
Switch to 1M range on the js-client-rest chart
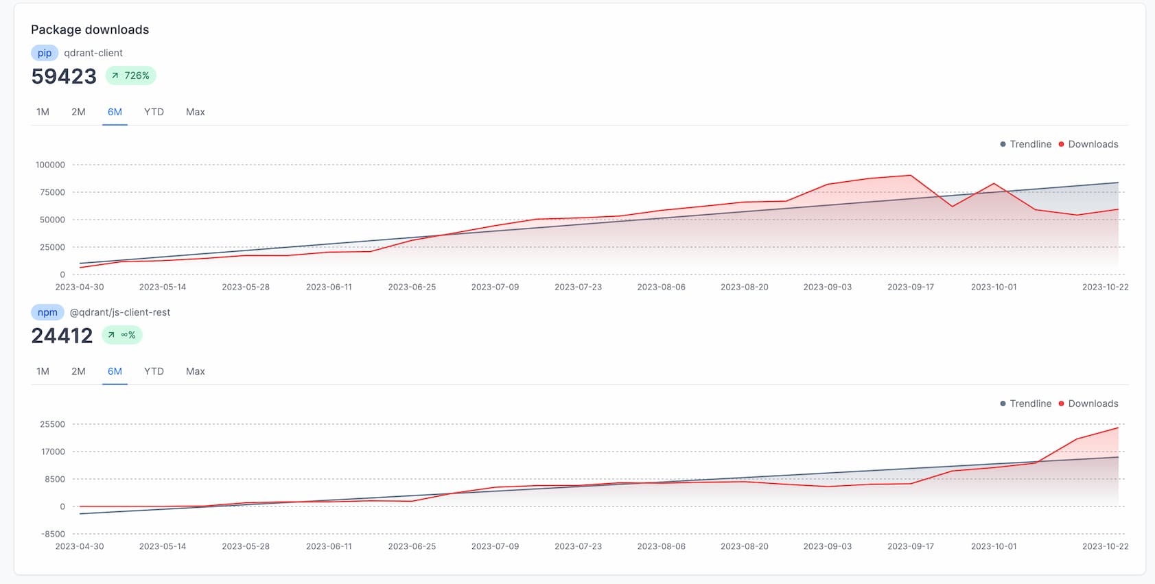pyautogui.click(x=43, y=371)
